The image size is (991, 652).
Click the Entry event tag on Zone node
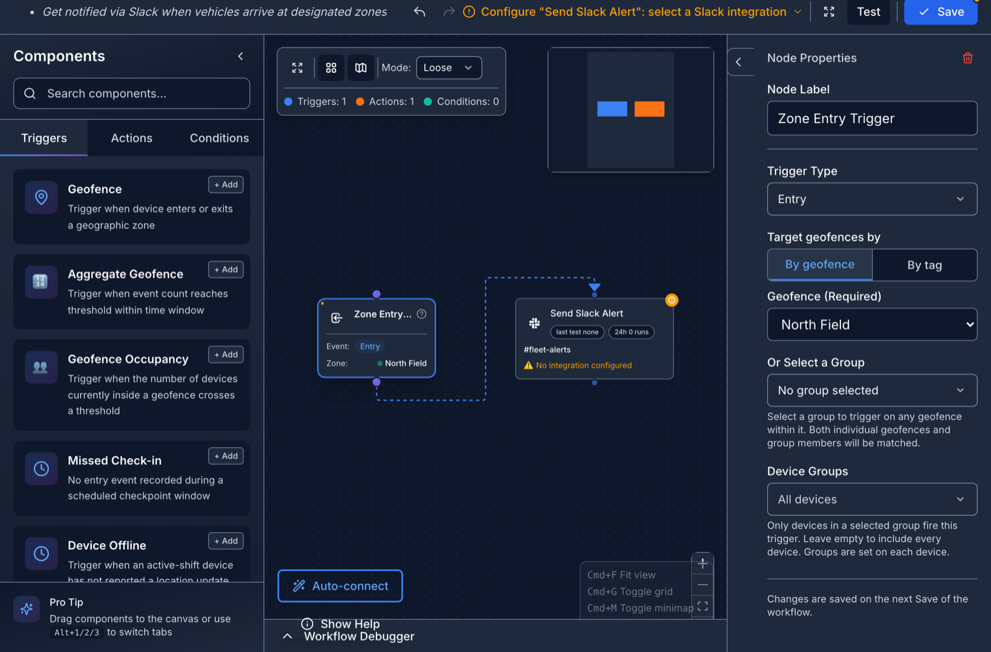click(x=370, y=346)
